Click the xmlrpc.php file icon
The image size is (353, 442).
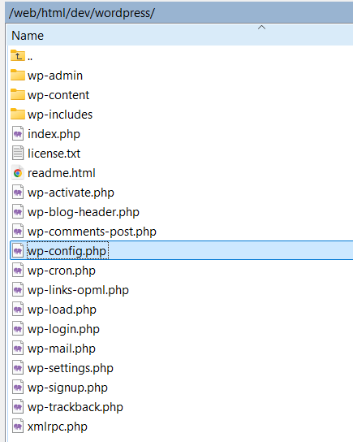(18, 427)
